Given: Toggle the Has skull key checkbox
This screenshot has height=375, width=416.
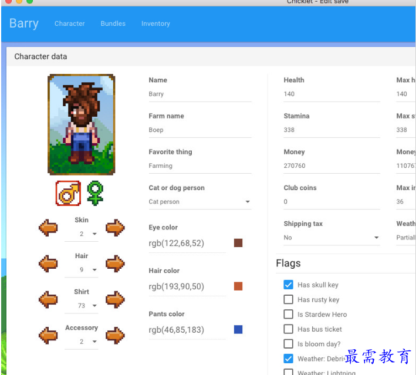Looking at the screenshot, I should pos(289,285).
